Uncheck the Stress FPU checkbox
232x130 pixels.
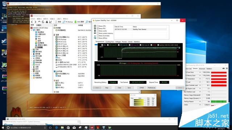[x=98, y=29]
